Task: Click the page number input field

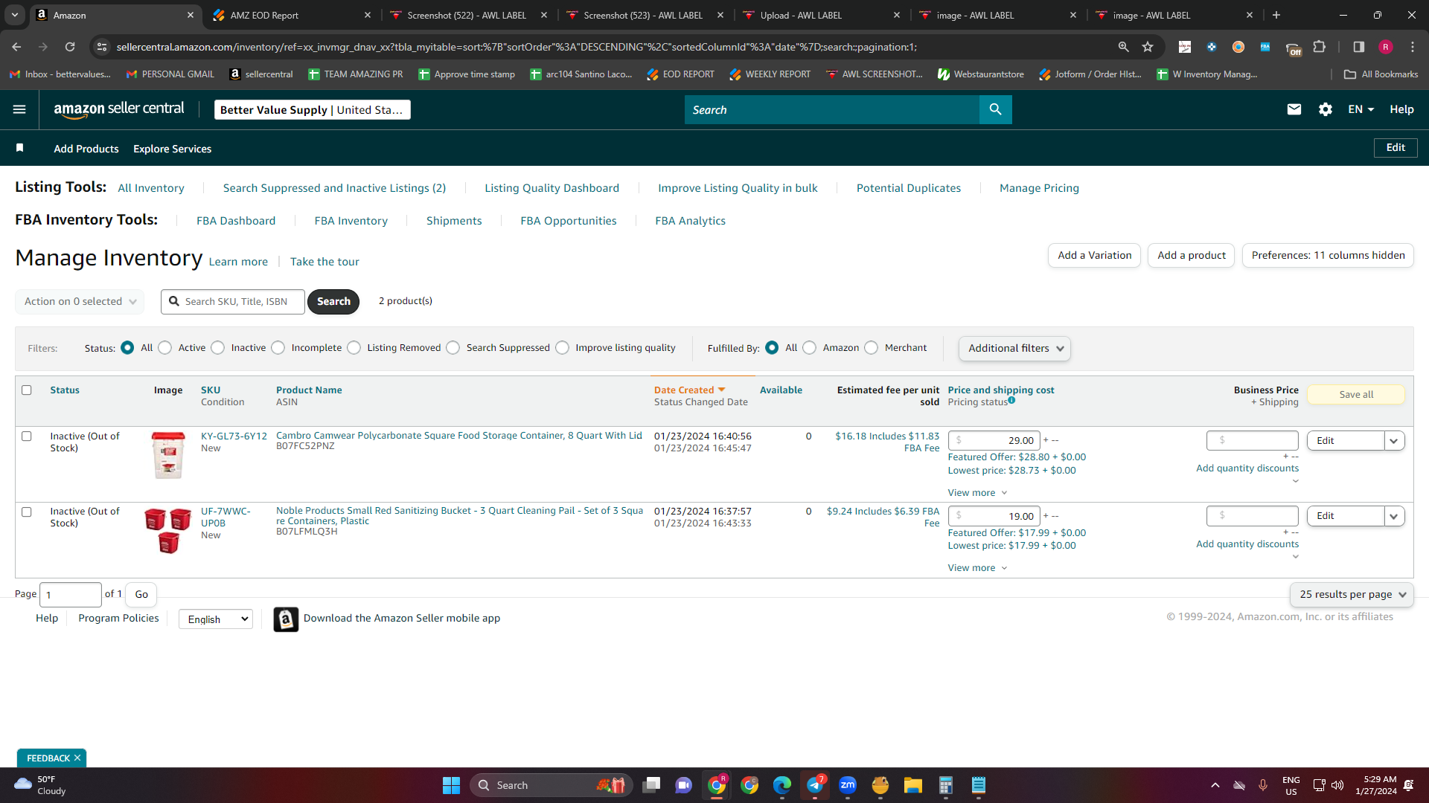Action: 71,595
